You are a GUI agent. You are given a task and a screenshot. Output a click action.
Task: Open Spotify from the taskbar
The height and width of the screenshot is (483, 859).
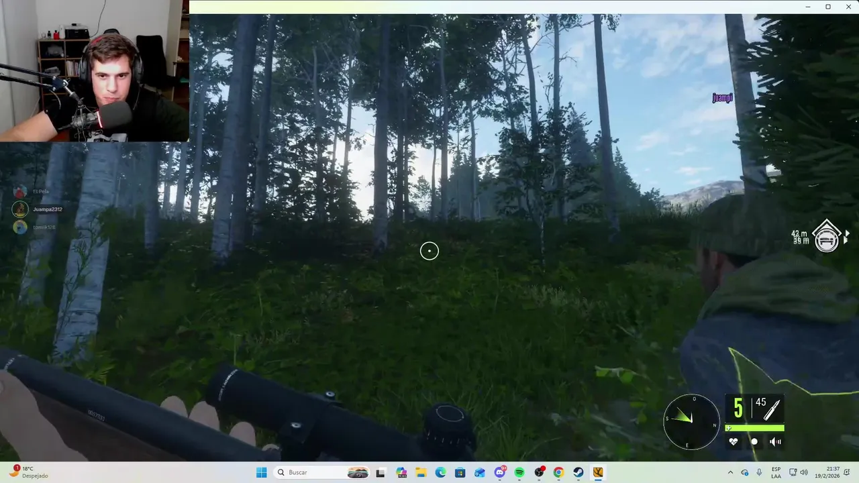point(519,472)
